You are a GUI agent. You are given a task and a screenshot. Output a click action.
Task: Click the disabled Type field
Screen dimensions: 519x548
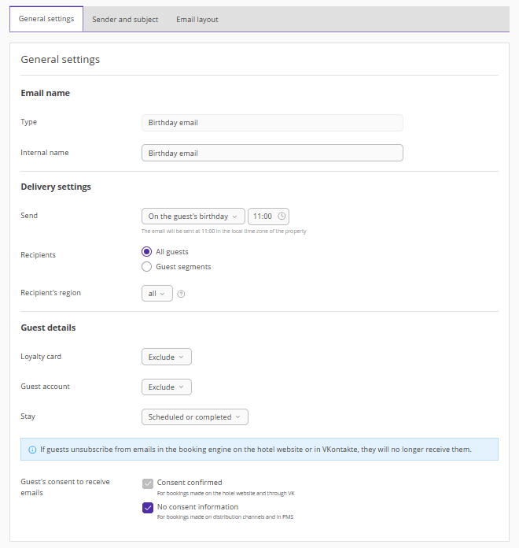(272, 123)
